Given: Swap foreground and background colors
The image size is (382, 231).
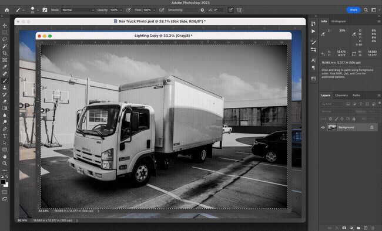Looking at the screenshot, I should tap(7, 176).
